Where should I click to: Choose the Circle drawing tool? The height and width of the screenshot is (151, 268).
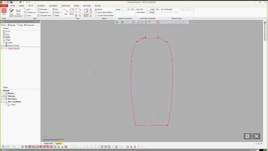coord(28,16)
